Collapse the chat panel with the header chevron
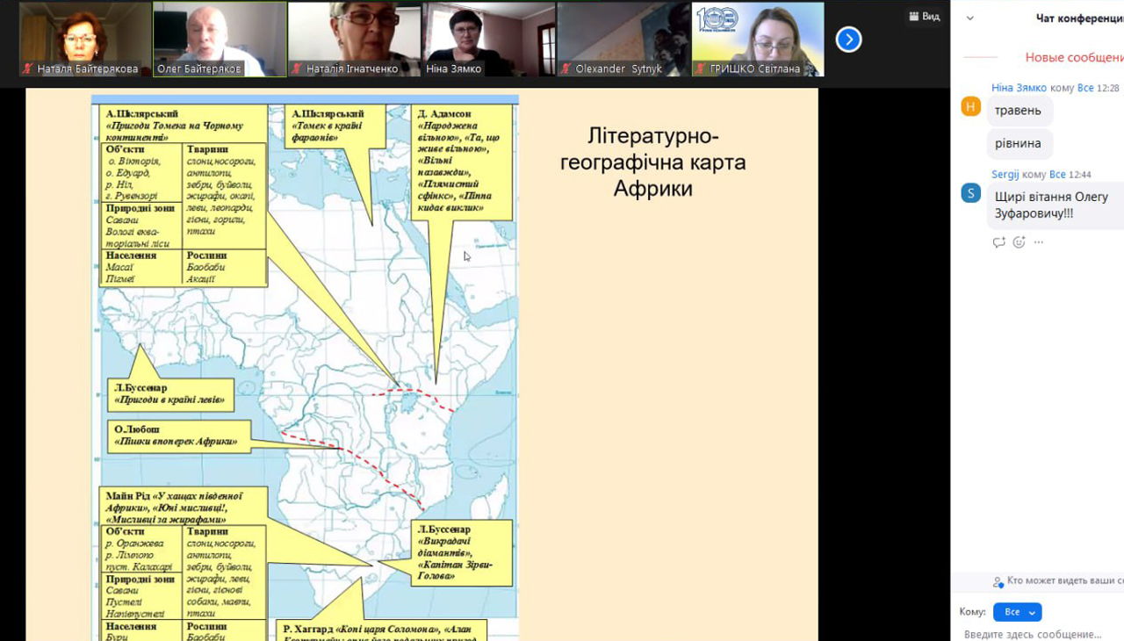The height and width of the screenshot is (641, 1124). pyautogui.click(x=970, y=18)
